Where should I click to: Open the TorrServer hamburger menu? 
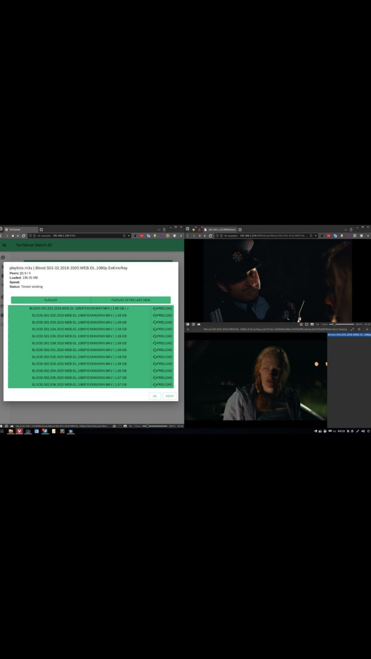[x=4, y=245]
